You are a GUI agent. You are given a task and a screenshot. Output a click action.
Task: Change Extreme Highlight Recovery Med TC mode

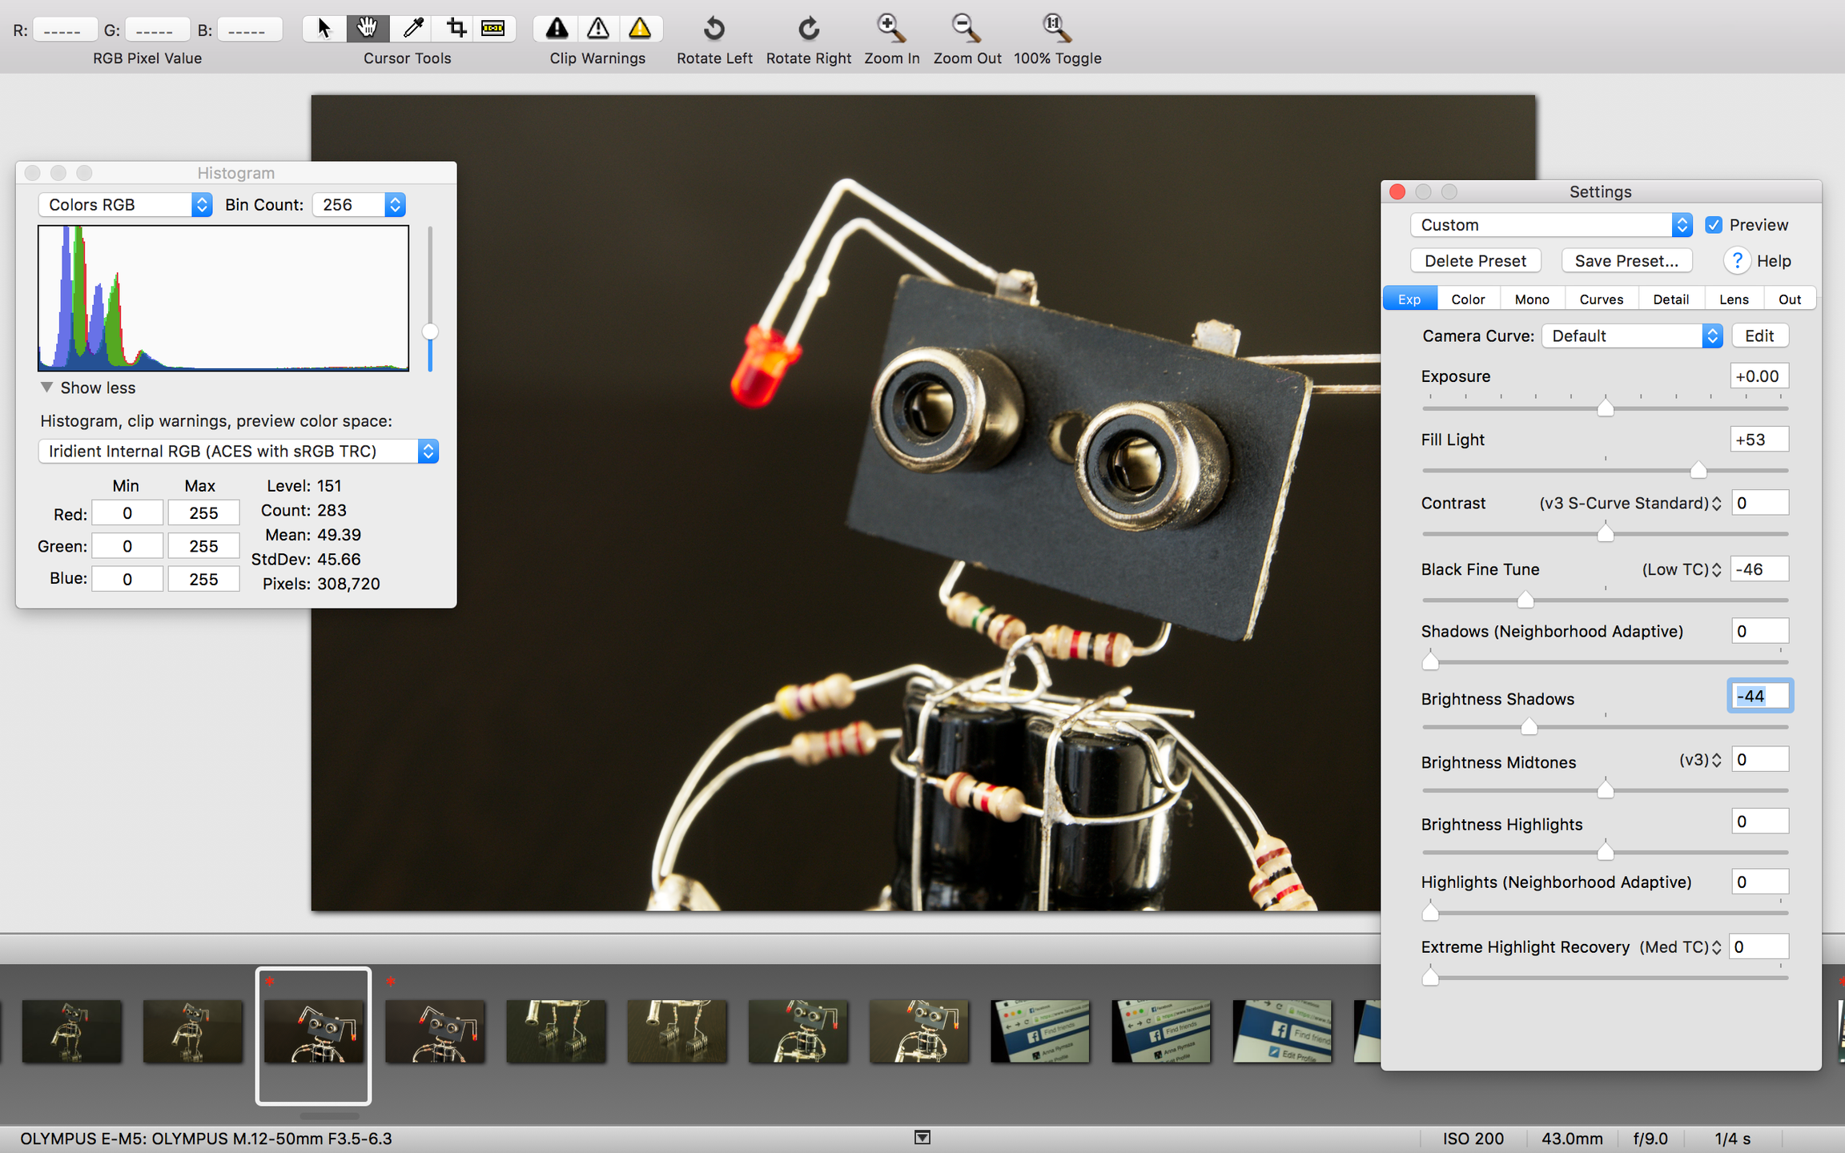[x=1679, y=948]
